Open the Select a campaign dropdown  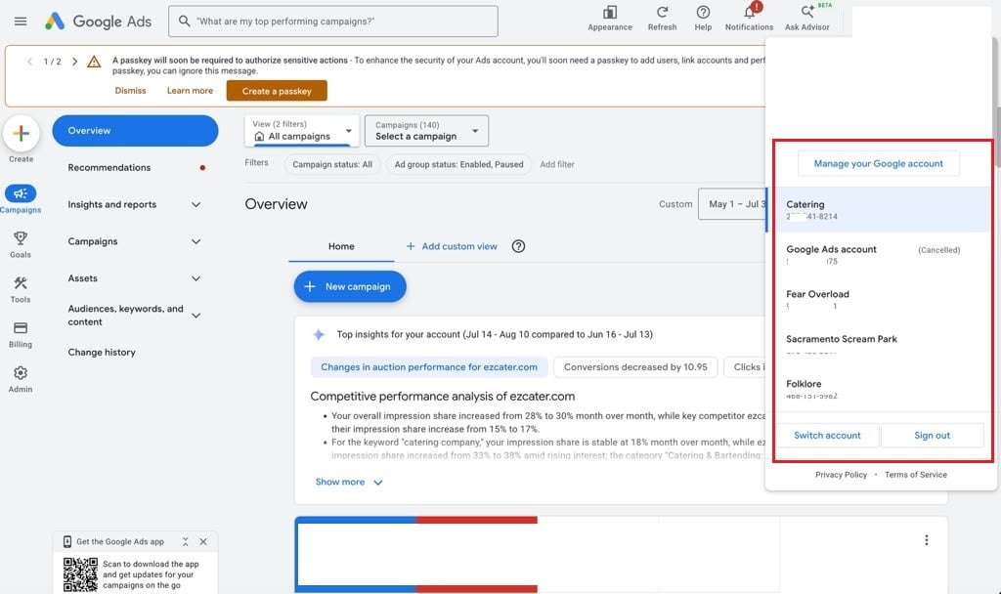(426, 131)
